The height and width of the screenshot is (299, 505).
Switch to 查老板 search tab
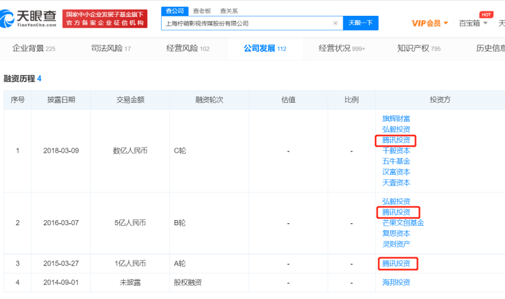pyautogui.click(x=201, y=11)
